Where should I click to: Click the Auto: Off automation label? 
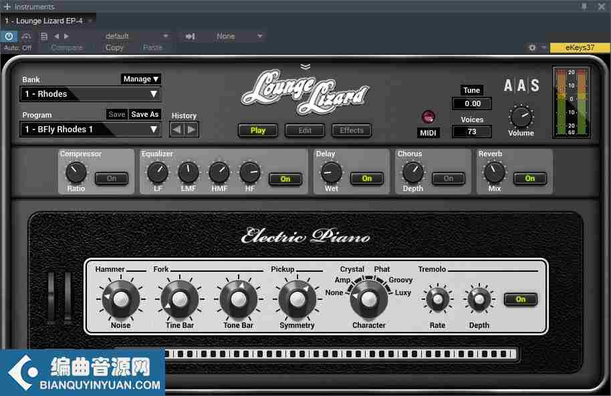coord(17,48)
